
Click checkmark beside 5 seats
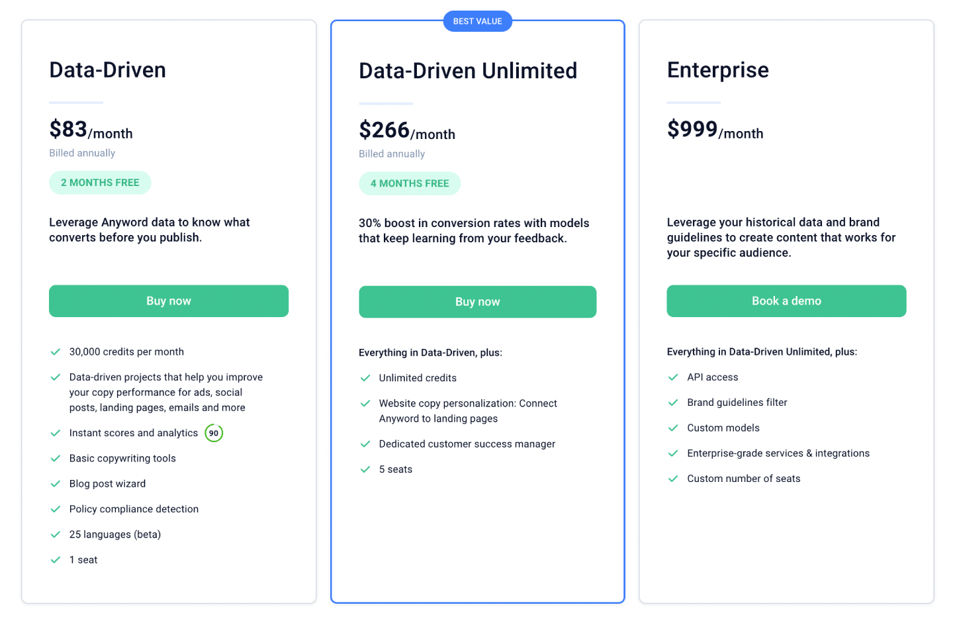click(365, 469)
